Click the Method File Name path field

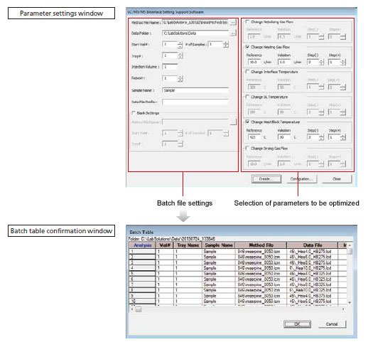pos(195,22)
